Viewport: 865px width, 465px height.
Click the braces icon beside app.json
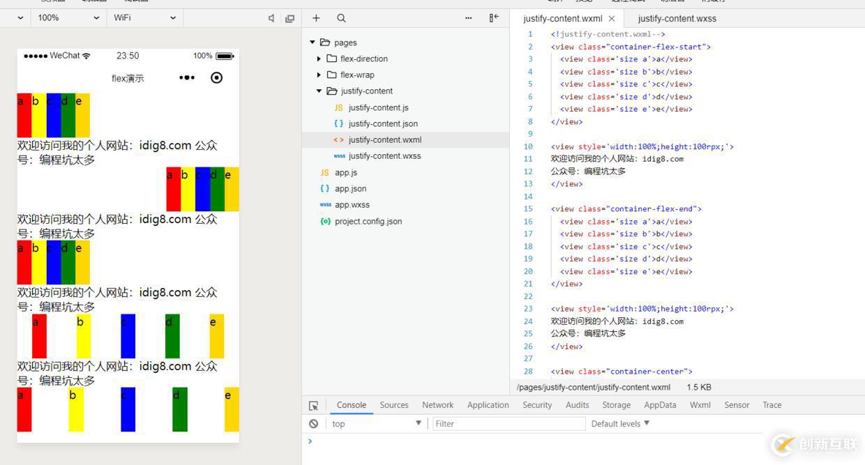click(324, 188)
